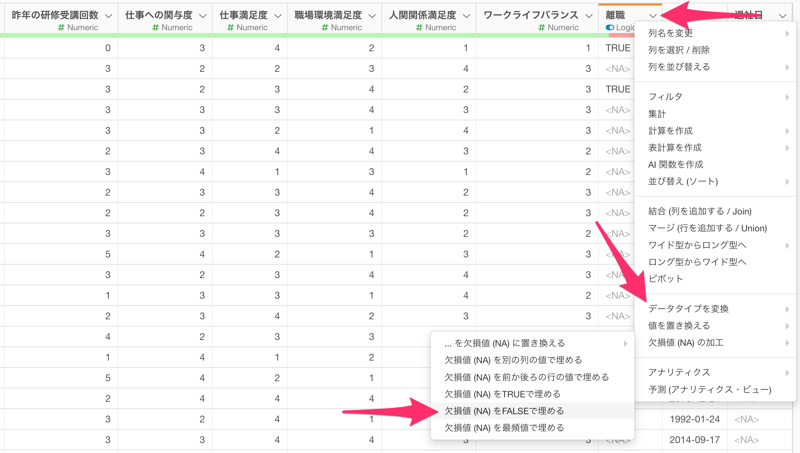Viewport: 800px width, 453px height.
Task: Choose 欠損値 (NA) をTRUEで埋める option
Action: (502, 394)
